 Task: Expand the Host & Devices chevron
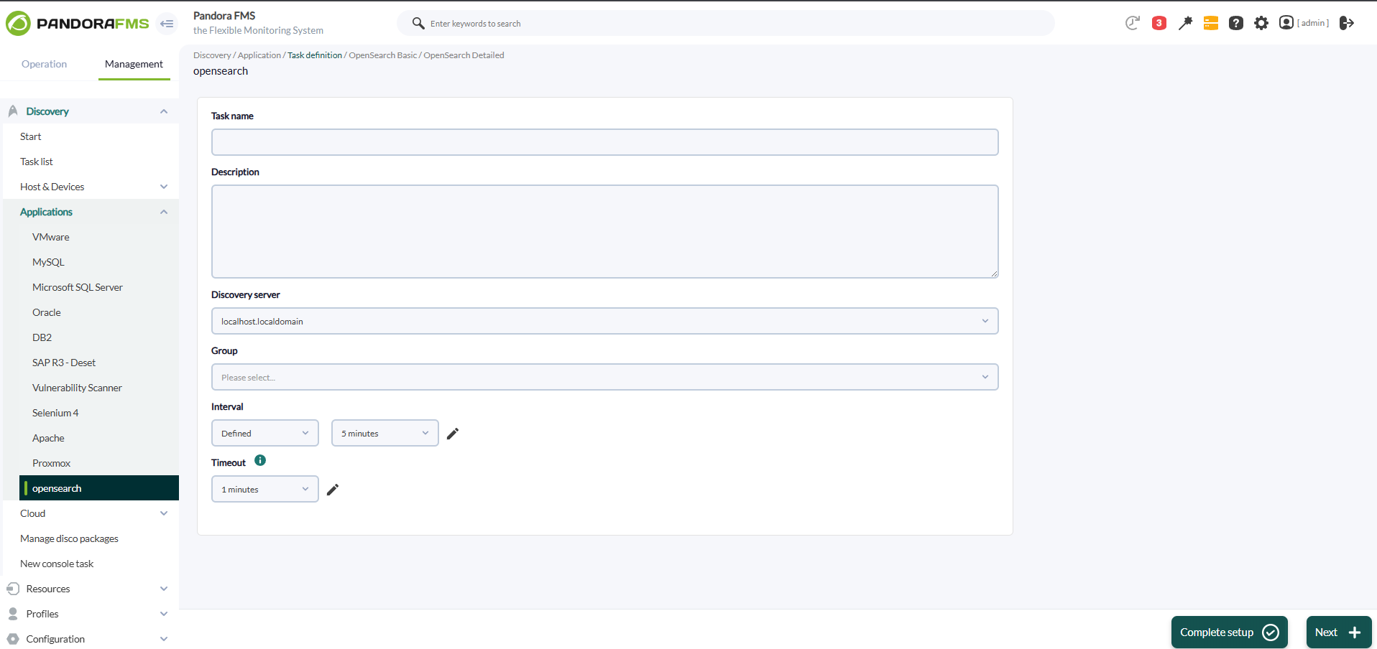(x=164, y=187)
